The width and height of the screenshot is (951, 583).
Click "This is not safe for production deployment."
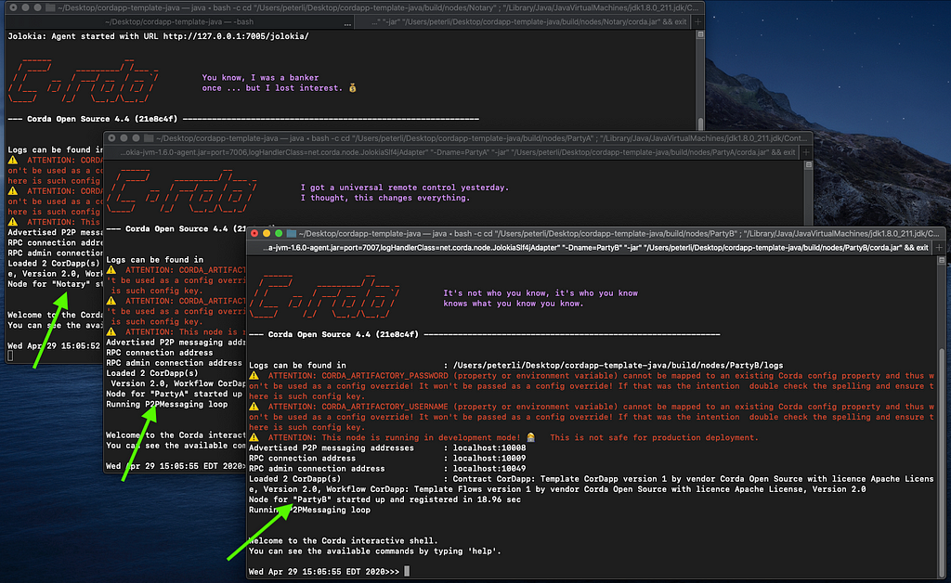tap(654, 437)
